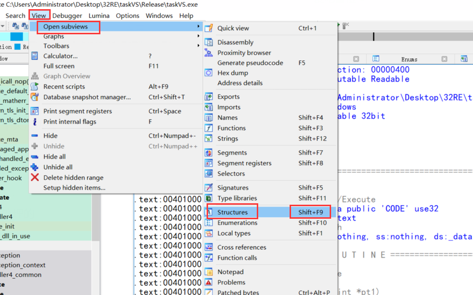Screen dimensions: 473x295
Task: Expand the Graphs submenu arrow
Action: tap(198, 36)
